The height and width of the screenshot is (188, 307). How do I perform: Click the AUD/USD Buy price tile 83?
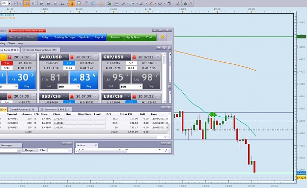point(84,80)
